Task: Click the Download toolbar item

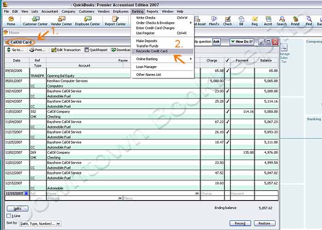Action: click(121, 50)
